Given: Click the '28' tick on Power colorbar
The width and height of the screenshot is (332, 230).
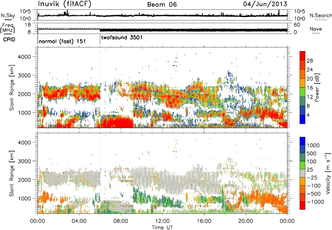Looking at the screenshot, I should point(310,61).
